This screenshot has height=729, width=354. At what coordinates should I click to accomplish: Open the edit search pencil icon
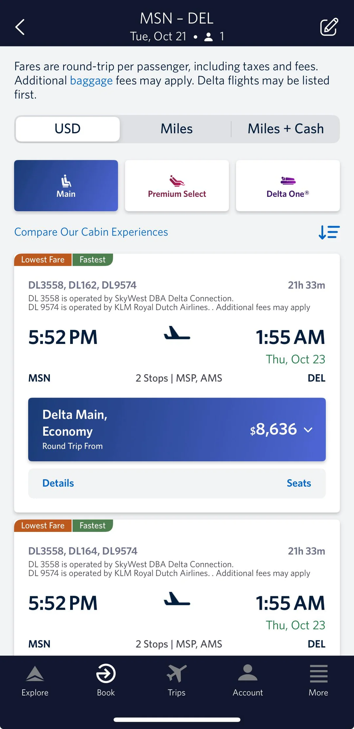tap(329, 27)
